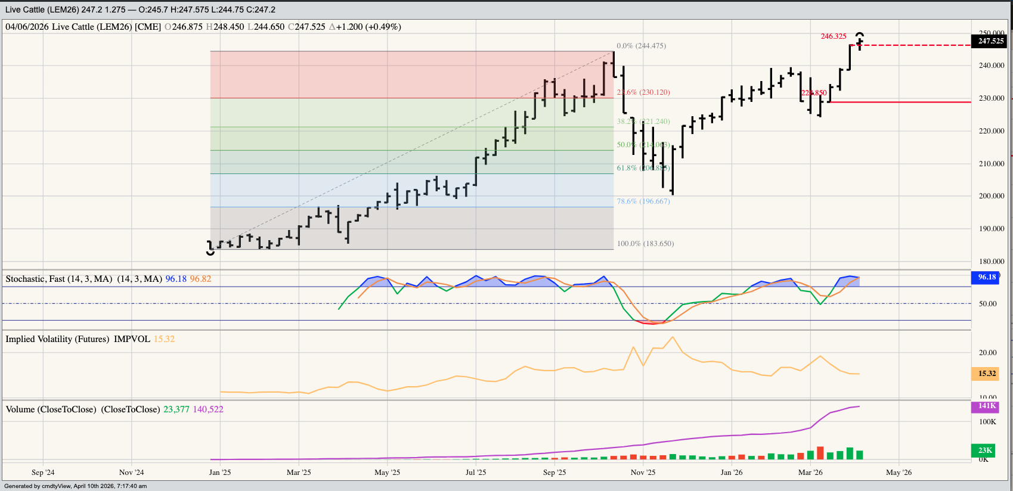Select the Stochastic, Fast indicator title
This screenshot has width=1013, height=491.
point(58,279)
